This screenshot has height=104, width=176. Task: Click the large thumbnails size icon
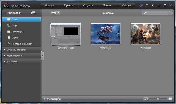170,99
